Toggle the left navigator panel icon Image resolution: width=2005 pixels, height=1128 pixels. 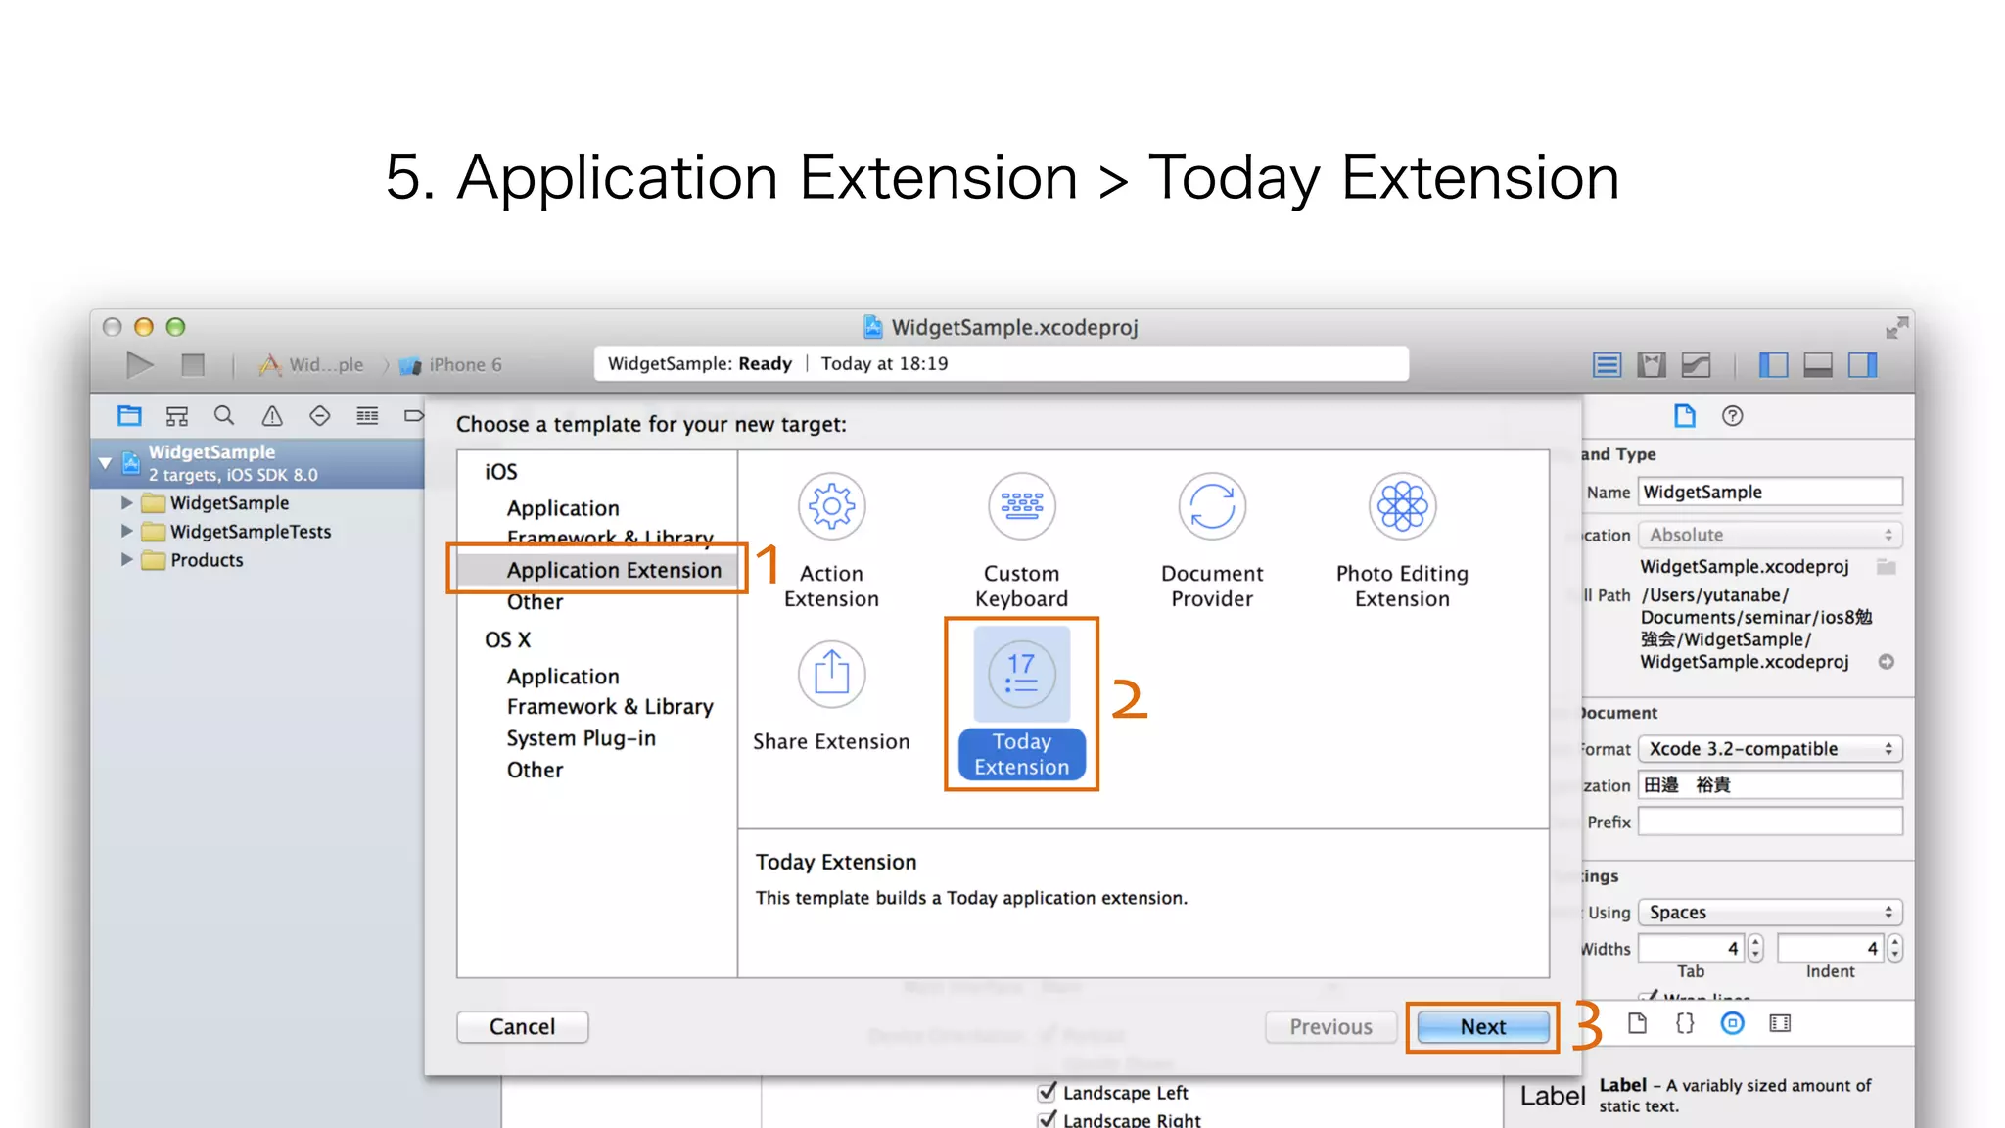1773,365
